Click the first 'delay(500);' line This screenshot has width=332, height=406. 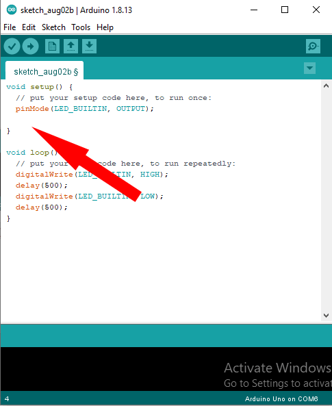coord(42,186)
